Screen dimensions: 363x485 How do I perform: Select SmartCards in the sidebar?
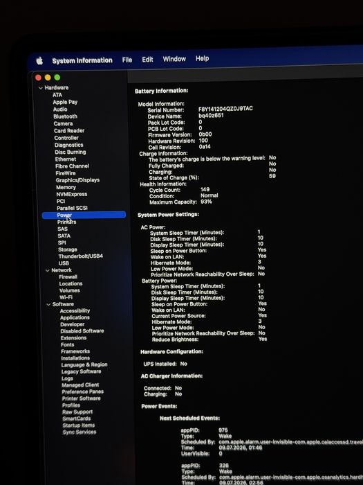coord(77,418)
